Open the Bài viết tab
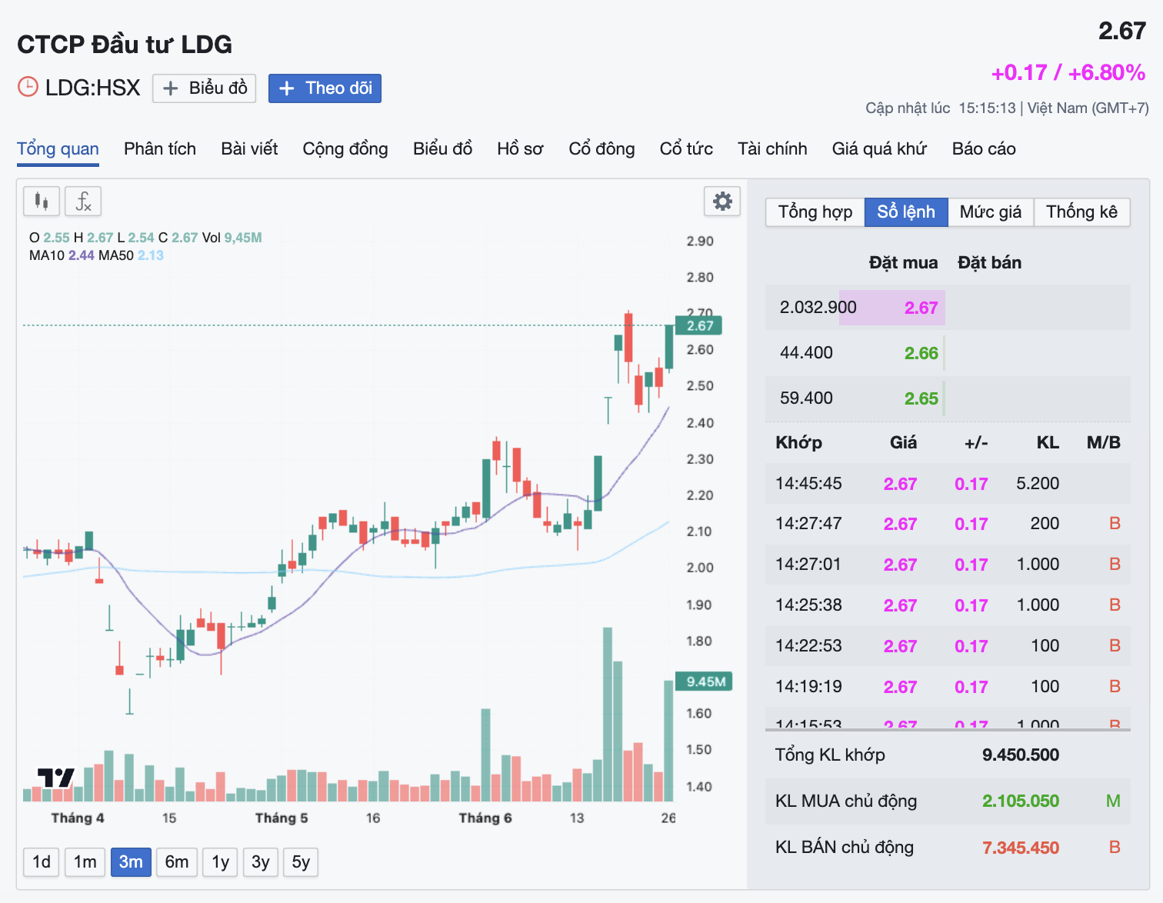The height and width of the screenshot is (903, 1163). point(249,148)
